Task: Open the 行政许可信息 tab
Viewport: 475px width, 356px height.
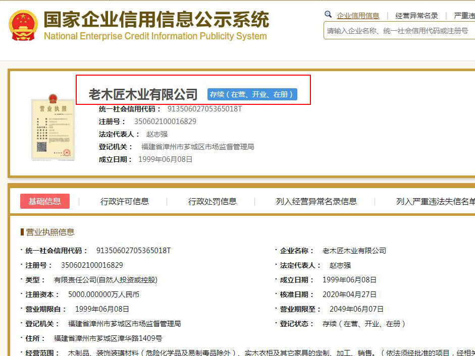Action: click(x=125, y=201)
